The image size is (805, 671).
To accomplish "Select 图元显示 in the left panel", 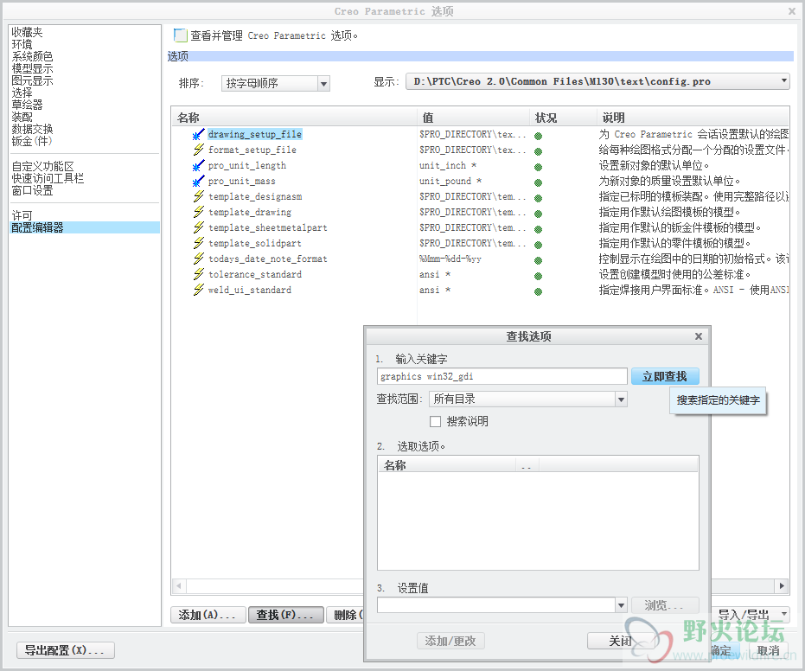I will 32,80.
